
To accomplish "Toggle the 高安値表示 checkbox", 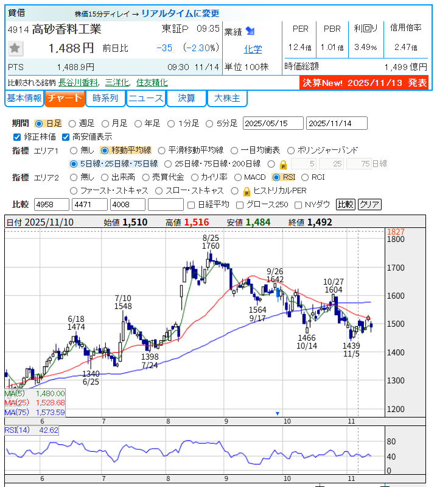I will pos(66,137).
